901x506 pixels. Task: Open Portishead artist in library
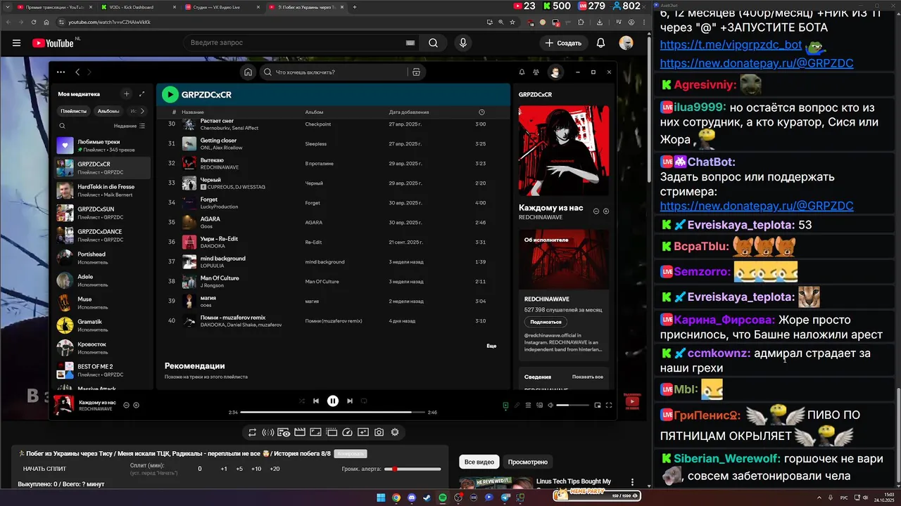pos(103,258)
